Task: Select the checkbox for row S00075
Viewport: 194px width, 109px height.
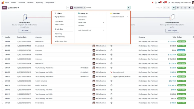Action: [x=2, y=63]
